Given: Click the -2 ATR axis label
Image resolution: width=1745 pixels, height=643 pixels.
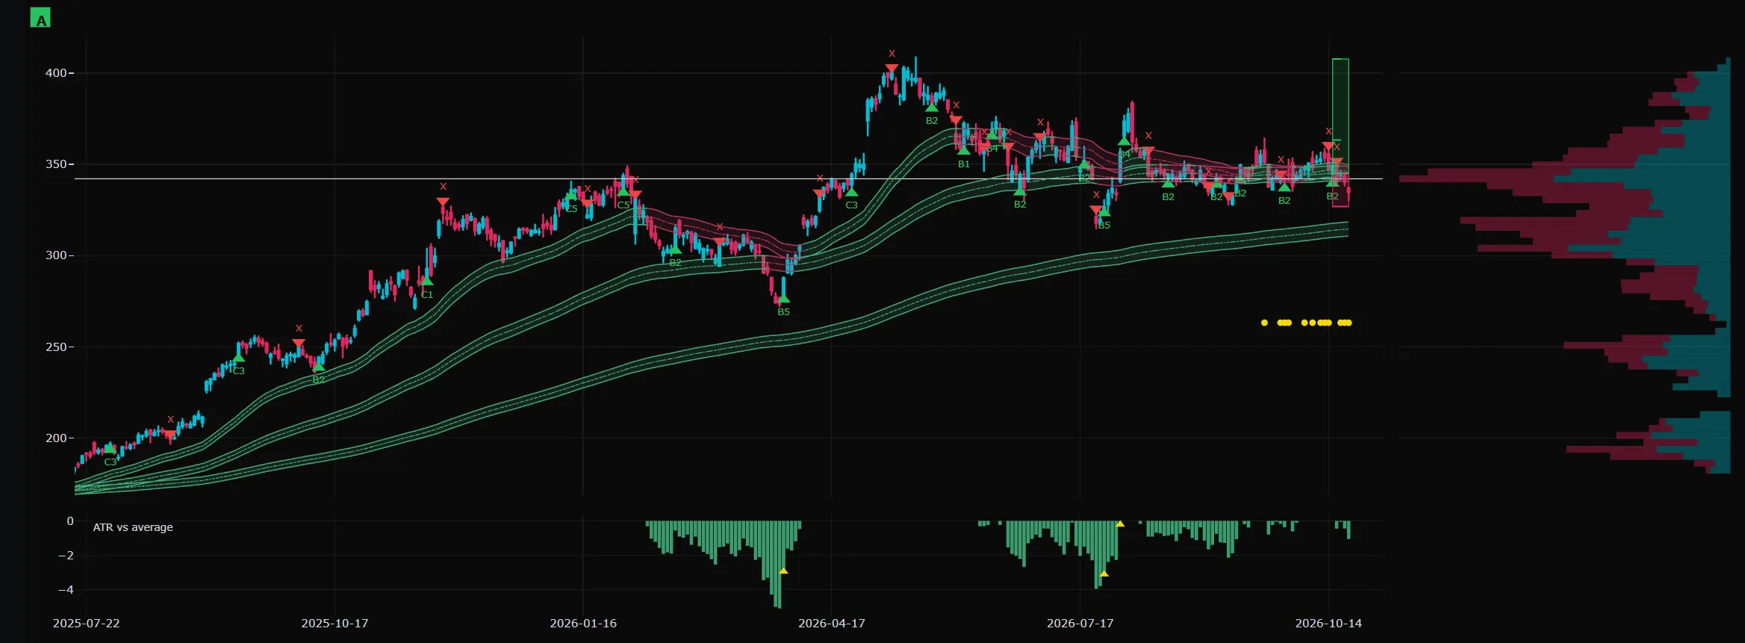Looking at the screenshot, I should (x=66, y=555).
